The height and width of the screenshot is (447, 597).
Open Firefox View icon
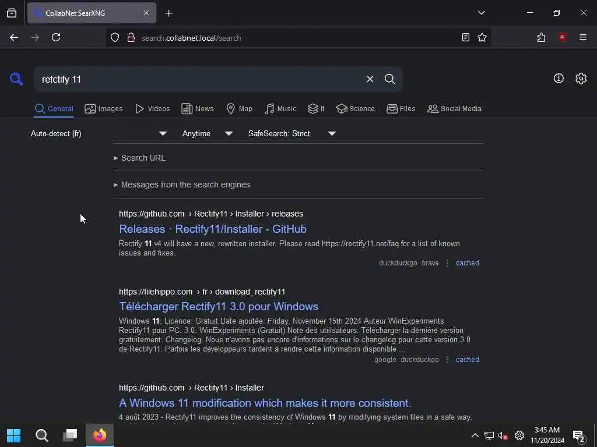click(x=12, y=13)
